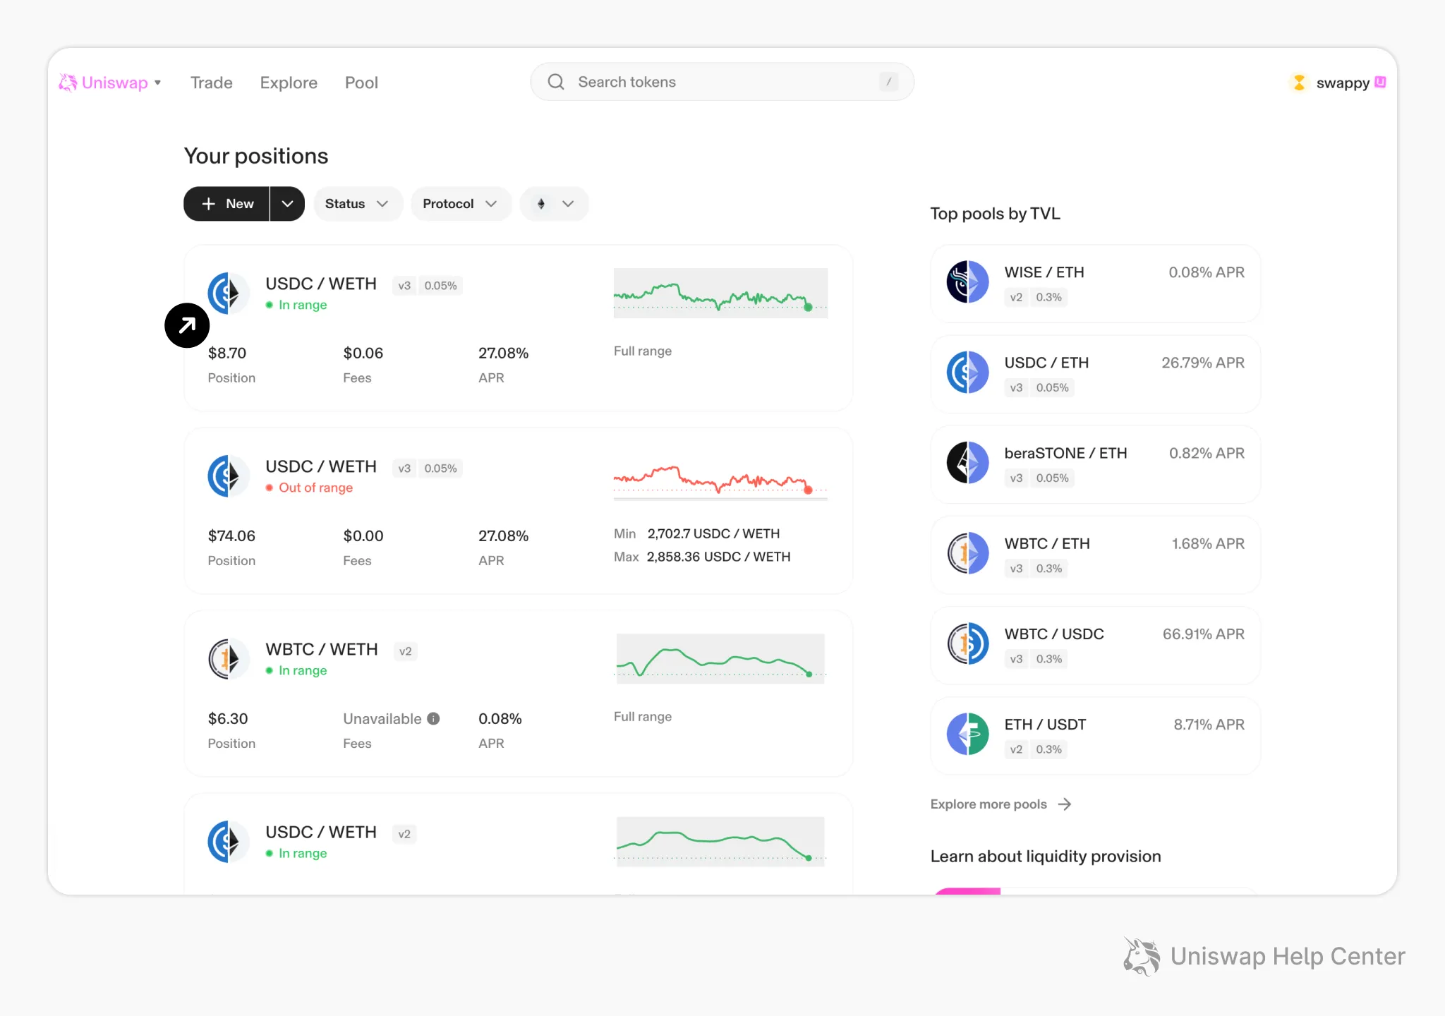The height and width of the screenshot is (1016, 1445).
Task: Click the info icon next to Unavailable fees
Action: pyautogui.click(x=434, y=718)
